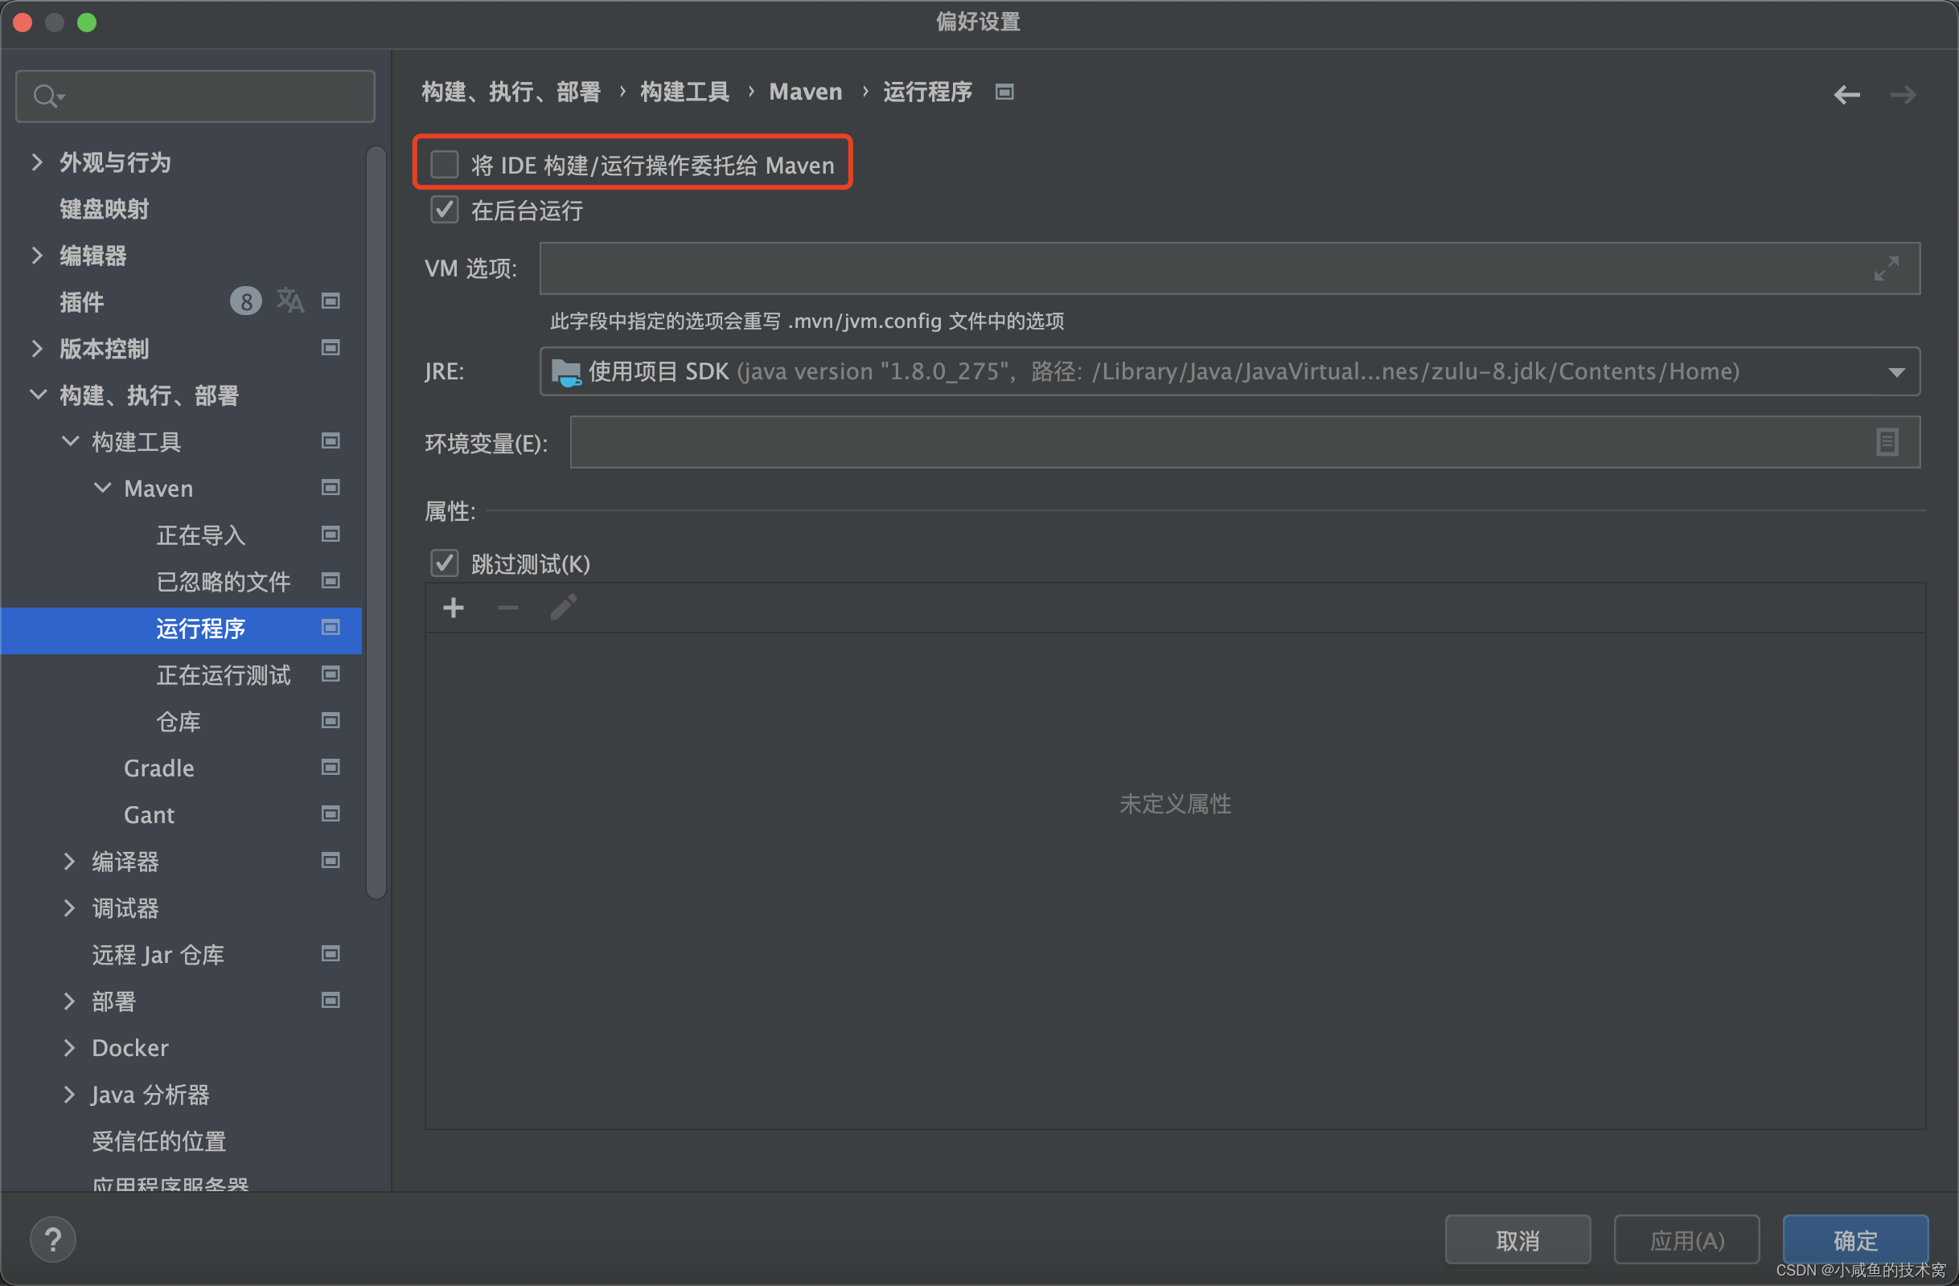Select 已忽略的文件 under Maven
The height and width of the screenshot is (1286, 1959).
tap(223, 582)
